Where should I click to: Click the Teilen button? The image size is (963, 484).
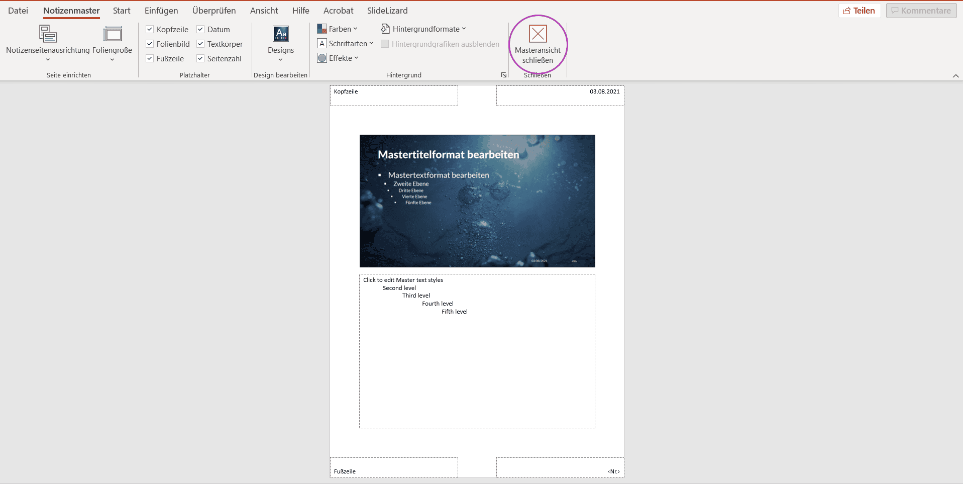tap(859, 10)
